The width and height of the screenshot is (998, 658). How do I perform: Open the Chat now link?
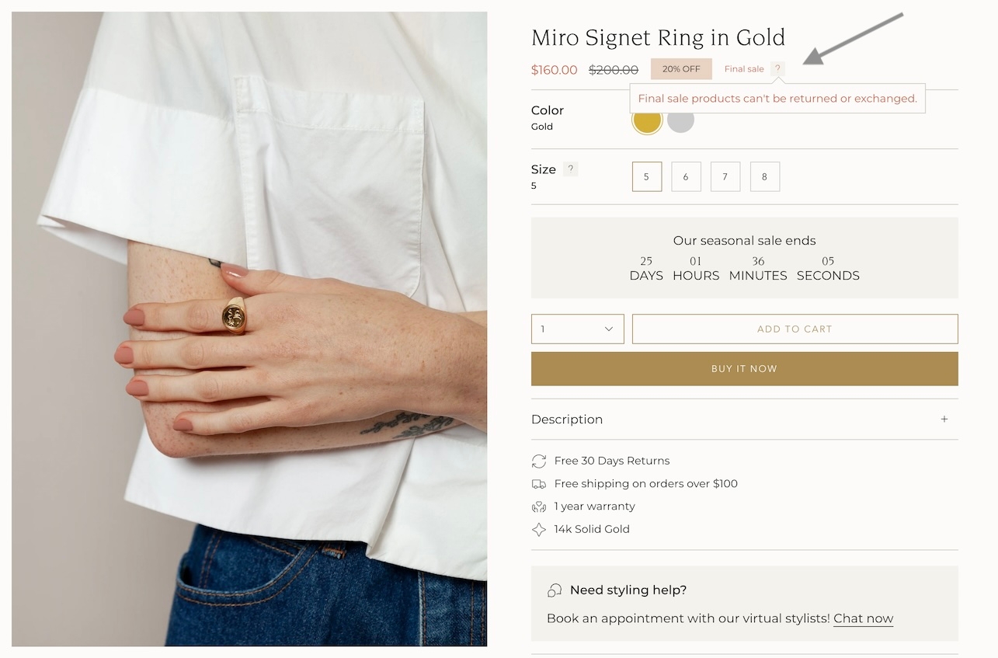[863, 618]
